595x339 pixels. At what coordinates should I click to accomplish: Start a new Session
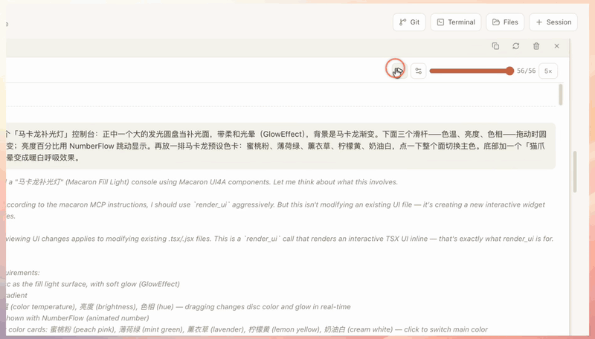(x=553, y=22)
